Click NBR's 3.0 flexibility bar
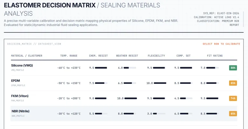 point(159,114)
